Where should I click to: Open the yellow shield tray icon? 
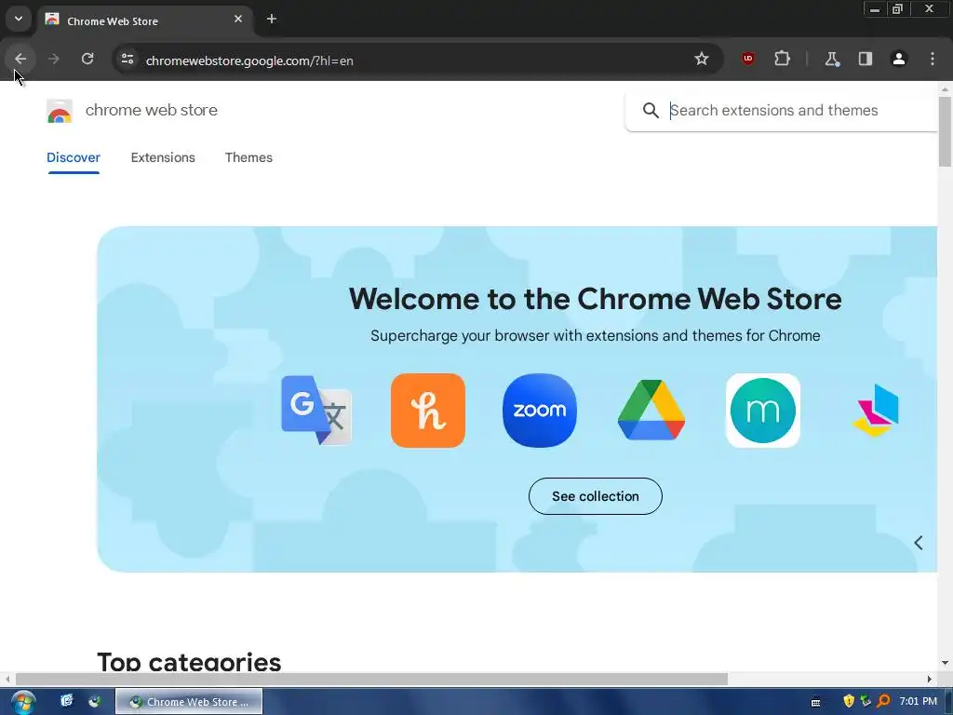849,701
